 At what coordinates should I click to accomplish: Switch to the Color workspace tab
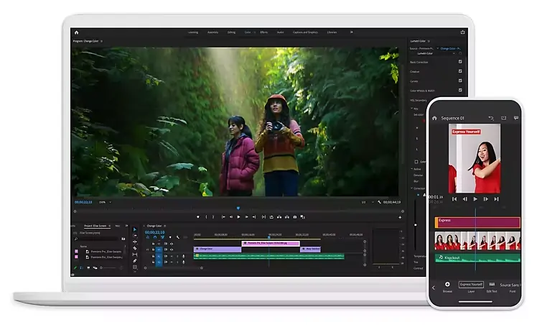[248, 32]
